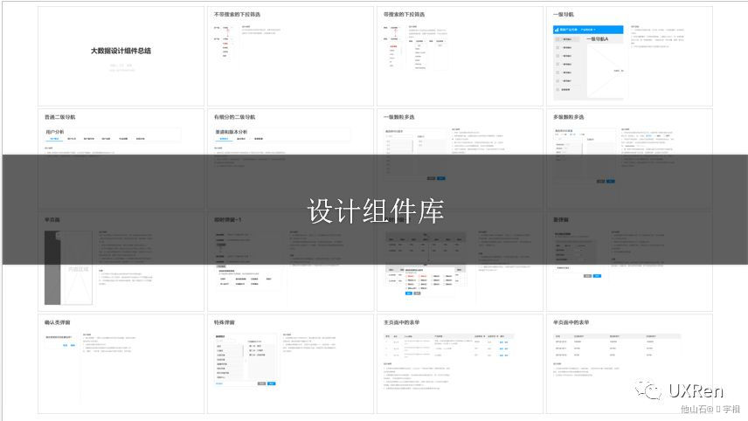The height and width of the screenshot is (421, 748).
Task: Open the 多级颗粒多选 slide thumbnail
Action: [629, 159]
